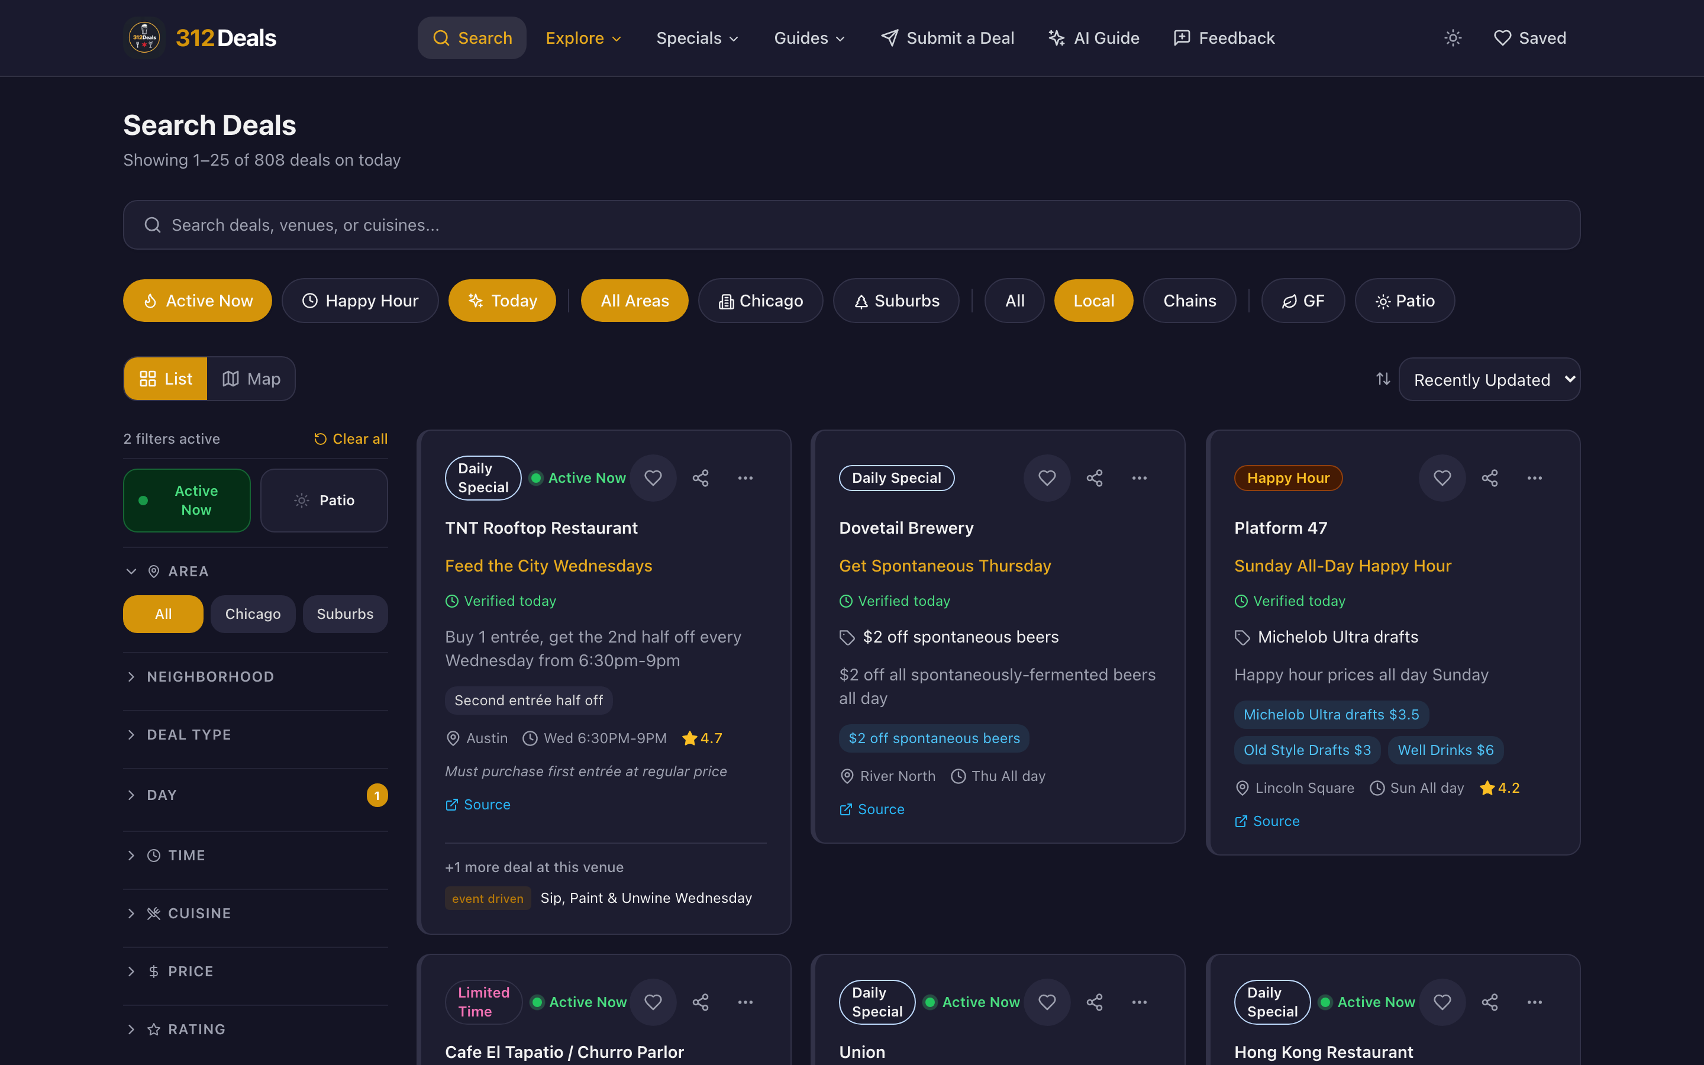Open Submit a Deal page
Viewport: 1704px width, 1065px height.
[x=948, y=38]
